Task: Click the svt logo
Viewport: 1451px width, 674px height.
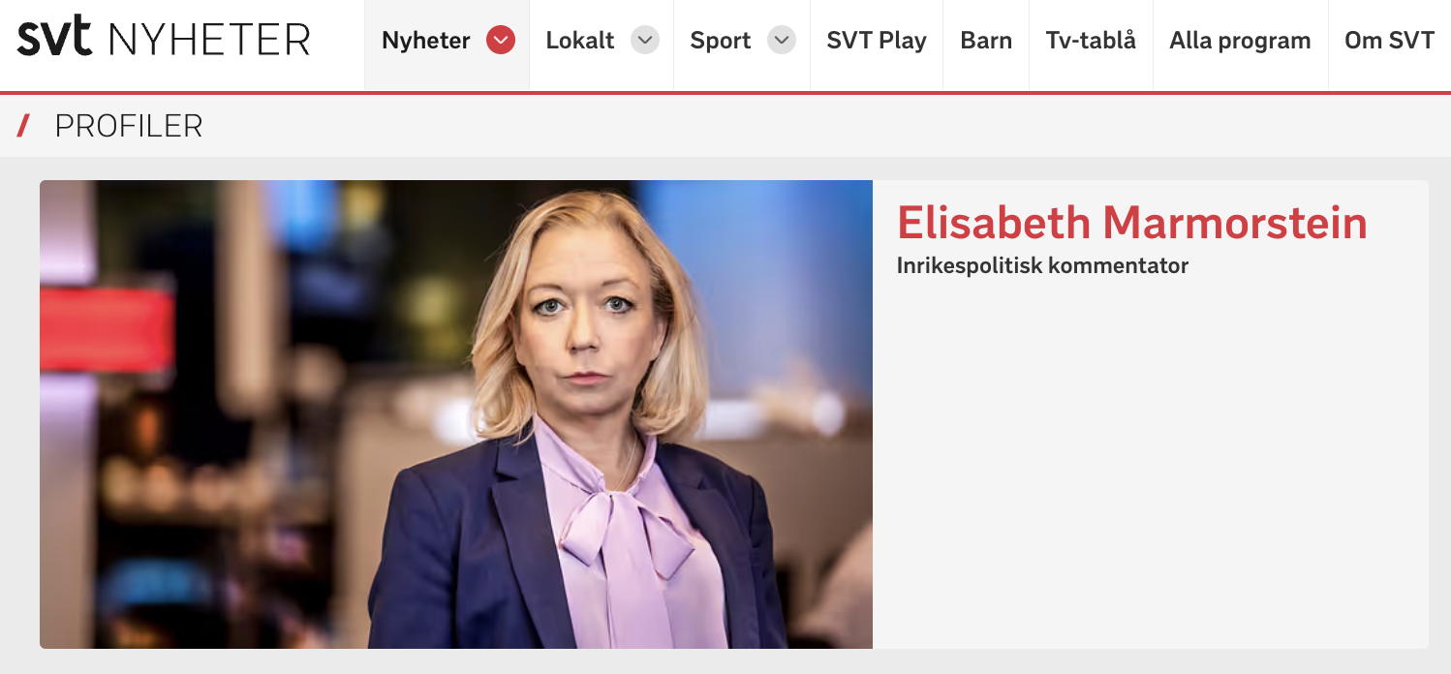Action: 54,38
